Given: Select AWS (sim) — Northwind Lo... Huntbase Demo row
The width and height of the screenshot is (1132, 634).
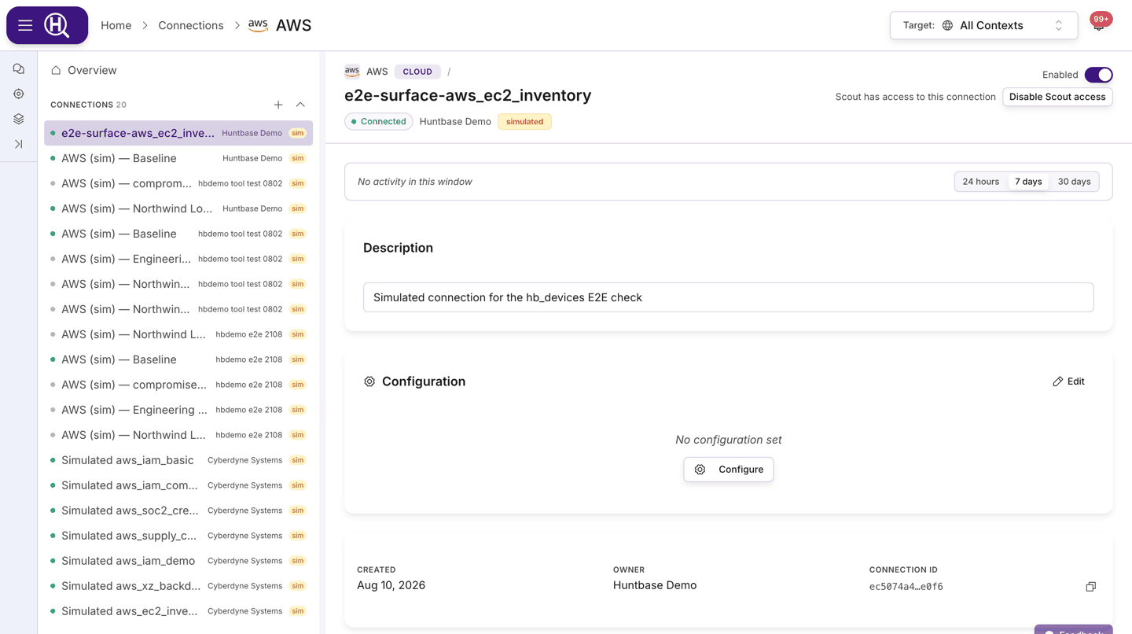Looking at the screenshot, I should [x=178, y=208].
